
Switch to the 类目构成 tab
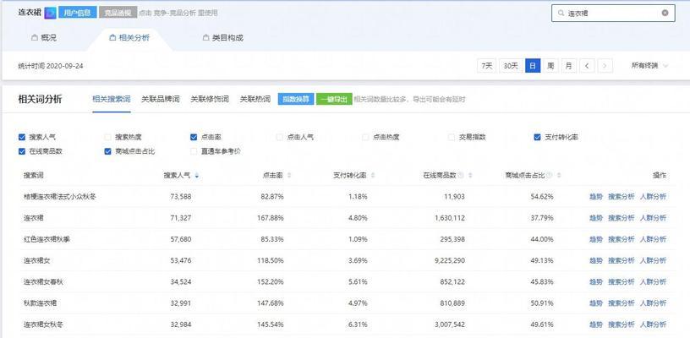pos(223,38)
